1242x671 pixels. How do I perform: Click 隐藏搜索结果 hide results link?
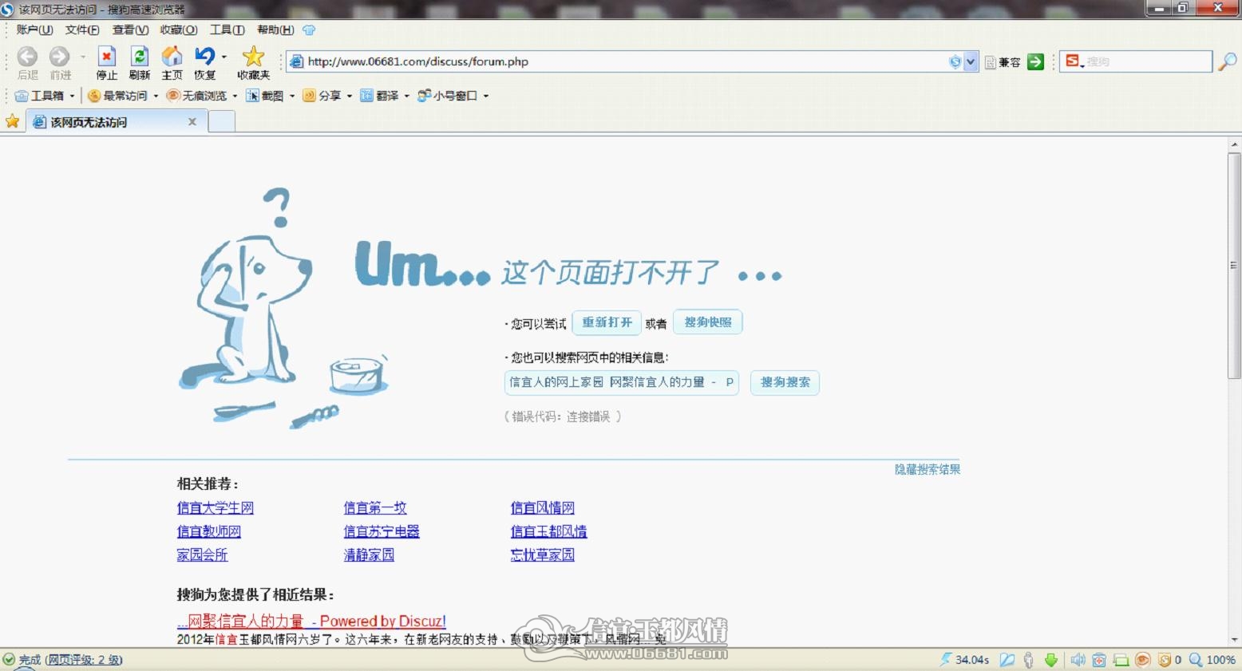[x=928, y=469]
